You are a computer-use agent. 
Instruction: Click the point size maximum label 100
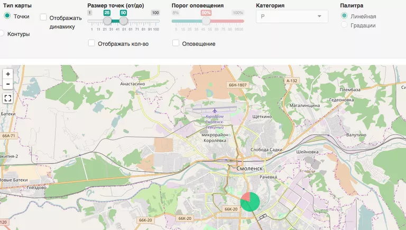coord(155,13)
